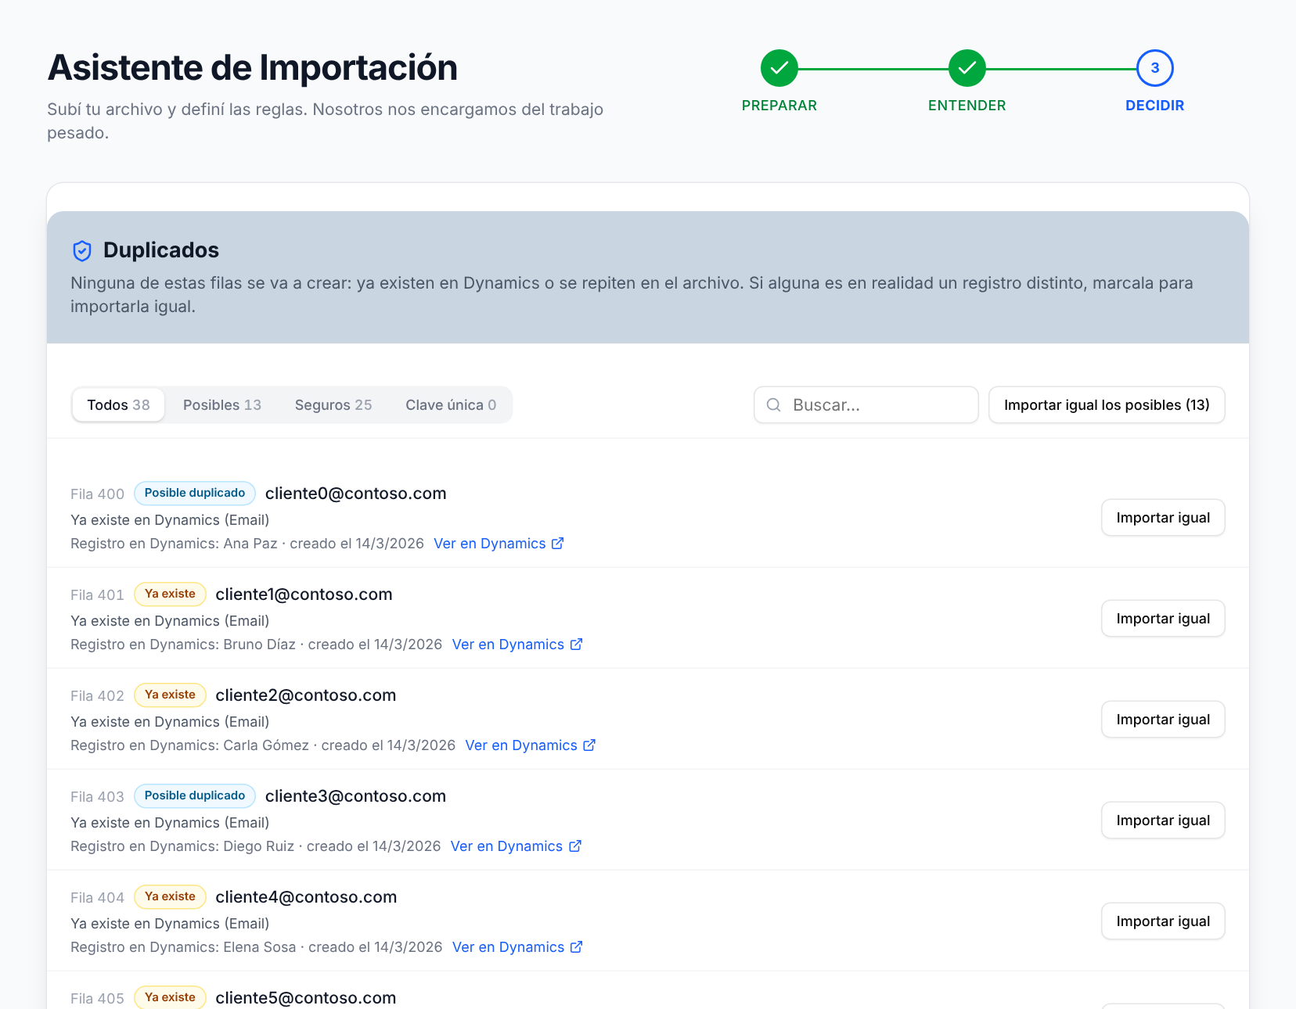
Task: Switch to the Todos 38 tab
Action: 118,405
